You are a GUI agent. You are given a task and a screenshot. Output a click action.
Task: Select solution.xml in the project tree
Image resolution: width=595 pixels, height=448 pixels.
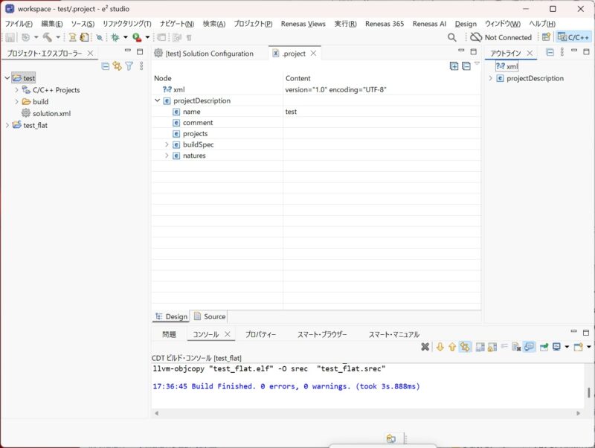point(51,113)
